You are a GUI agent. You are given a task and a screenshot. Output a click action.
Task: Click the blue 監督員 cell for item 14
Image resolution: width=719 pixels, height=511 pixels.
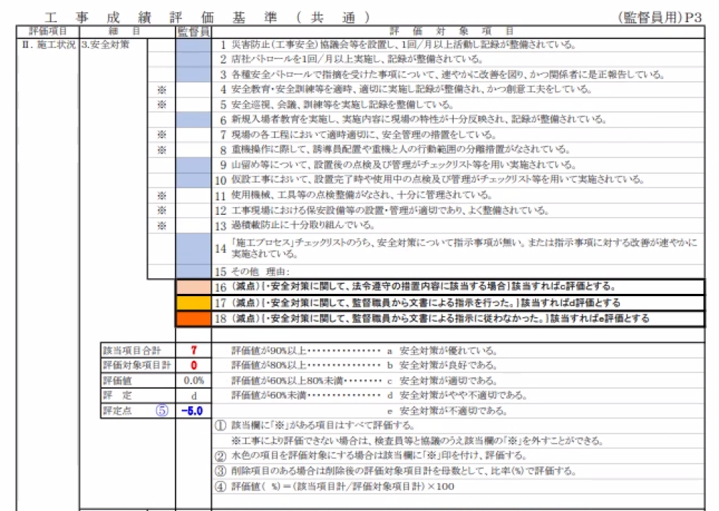pos(193,249)
